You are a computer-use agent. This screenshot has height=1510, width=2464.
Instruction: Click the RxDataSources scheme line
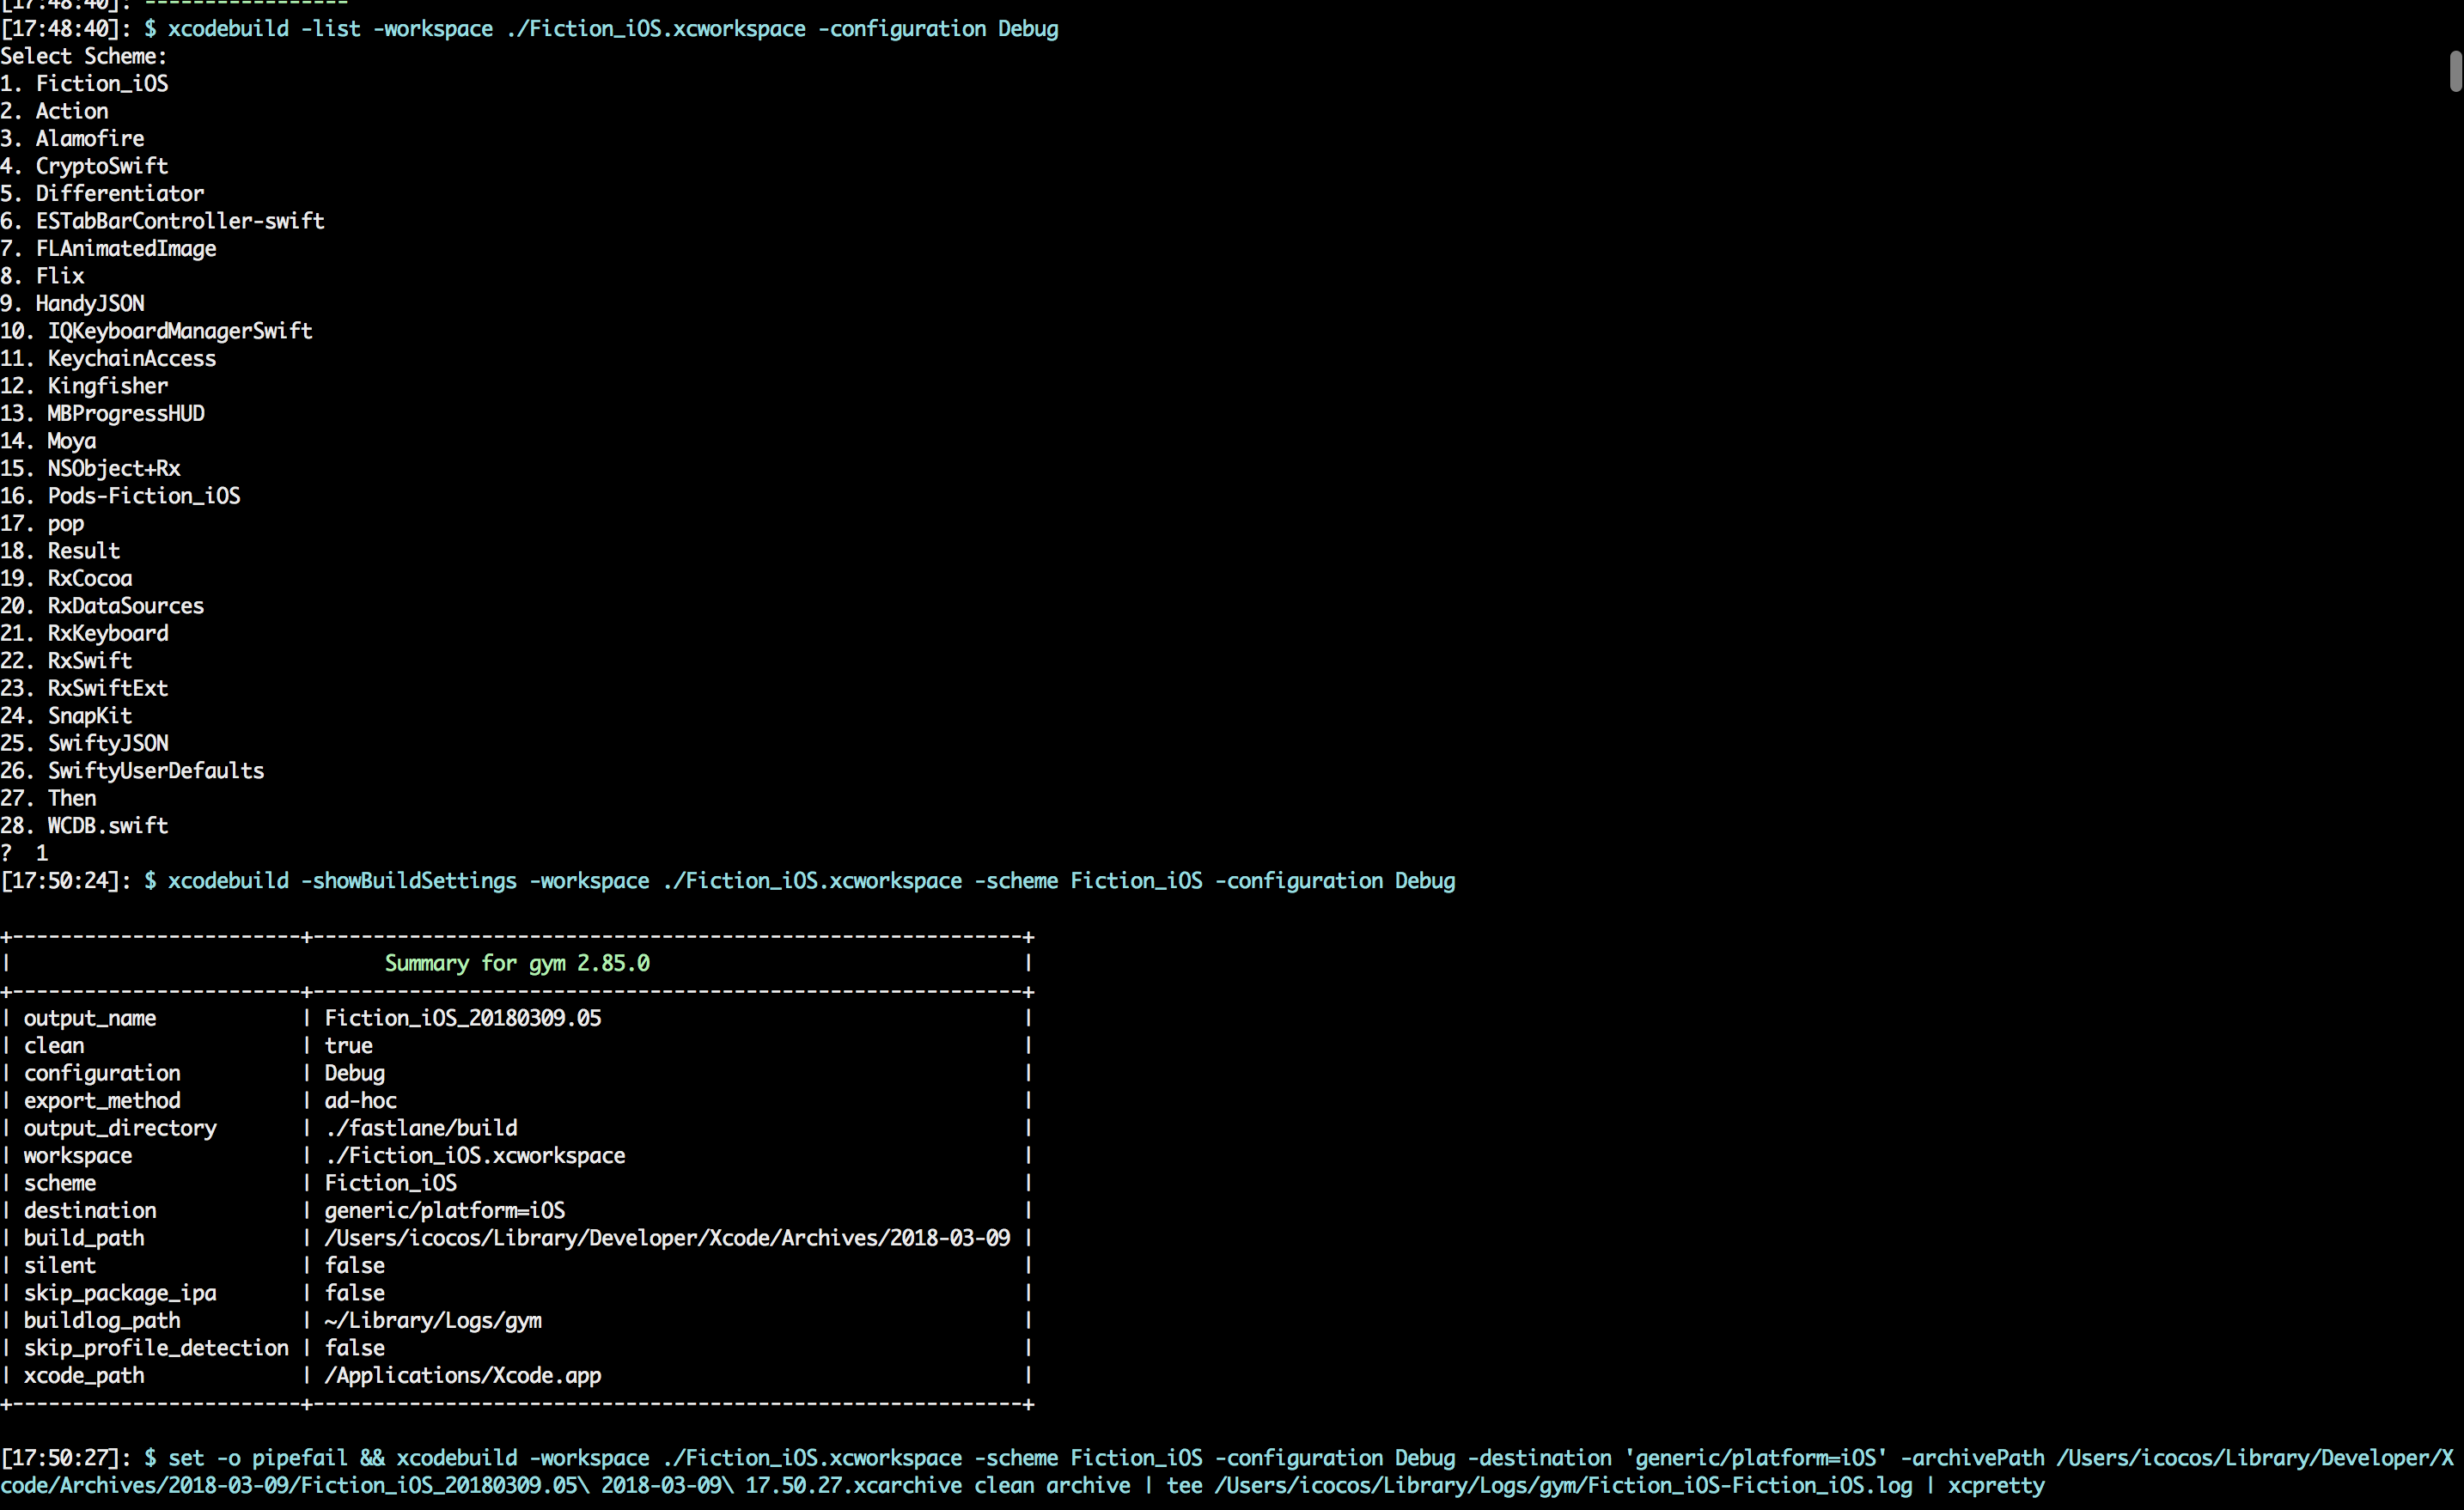125,606
